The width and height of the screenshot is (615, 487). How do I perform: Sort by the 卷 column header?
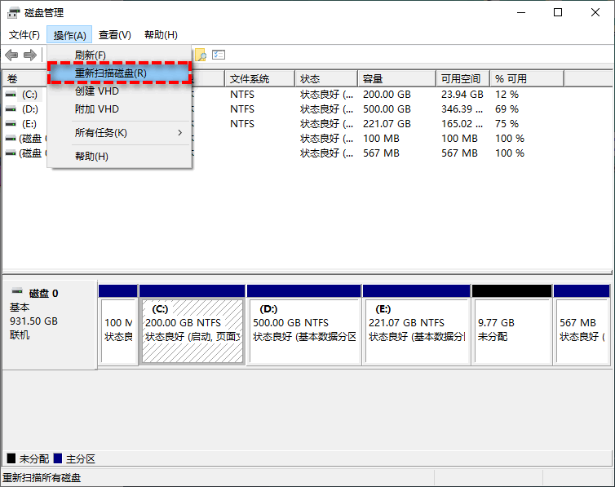pyautogui.click(x=24, y=79)
